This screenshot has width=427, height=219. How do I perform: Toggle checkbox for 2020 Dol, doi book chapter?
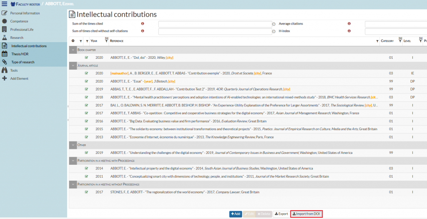(x=86, y=58)
